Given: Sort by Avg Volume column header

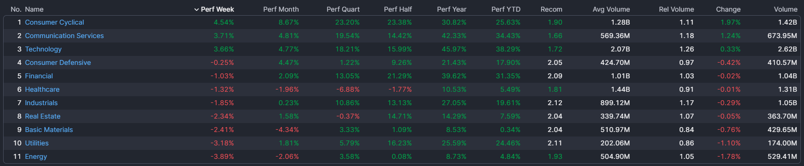Looking at the screenshot, I should tap(611, 9).
